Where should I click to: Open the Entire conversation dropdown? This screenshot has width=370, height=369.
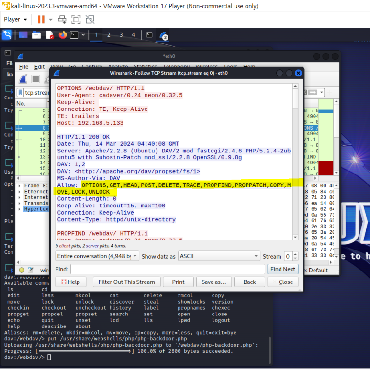coord(97,256)
